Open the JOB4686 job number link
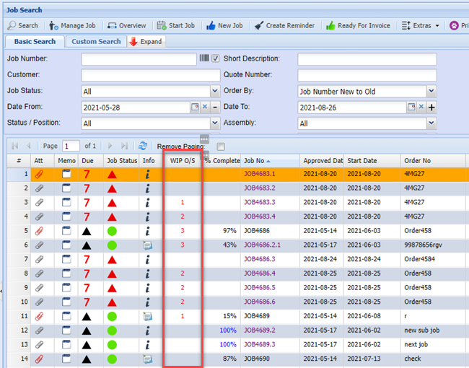Viewport: 469px width, 368px height. tap(256, 231)
